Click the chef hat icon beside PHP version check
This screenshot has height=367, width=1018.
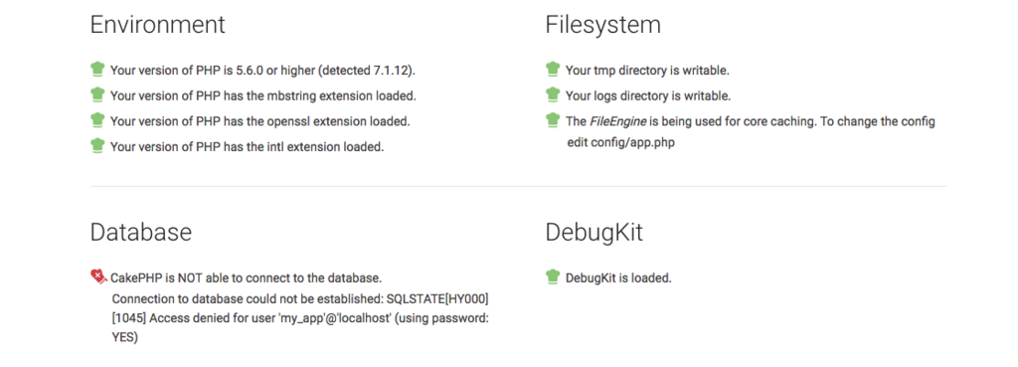(x=97, y=69)
